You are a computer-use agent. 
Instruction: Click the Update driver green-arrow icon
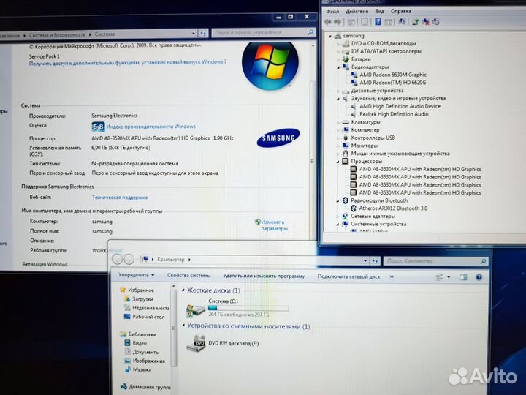(415, 22)
